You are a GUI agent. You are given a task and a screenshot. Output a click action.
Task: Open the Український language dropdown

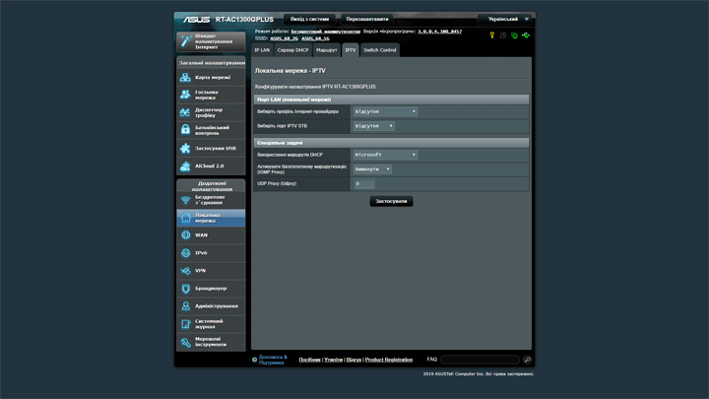(x=505, y=19)
